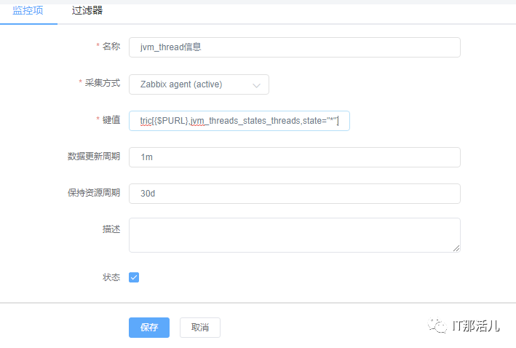Expand the 采集方式 chevron arrow

click(256, 85)
